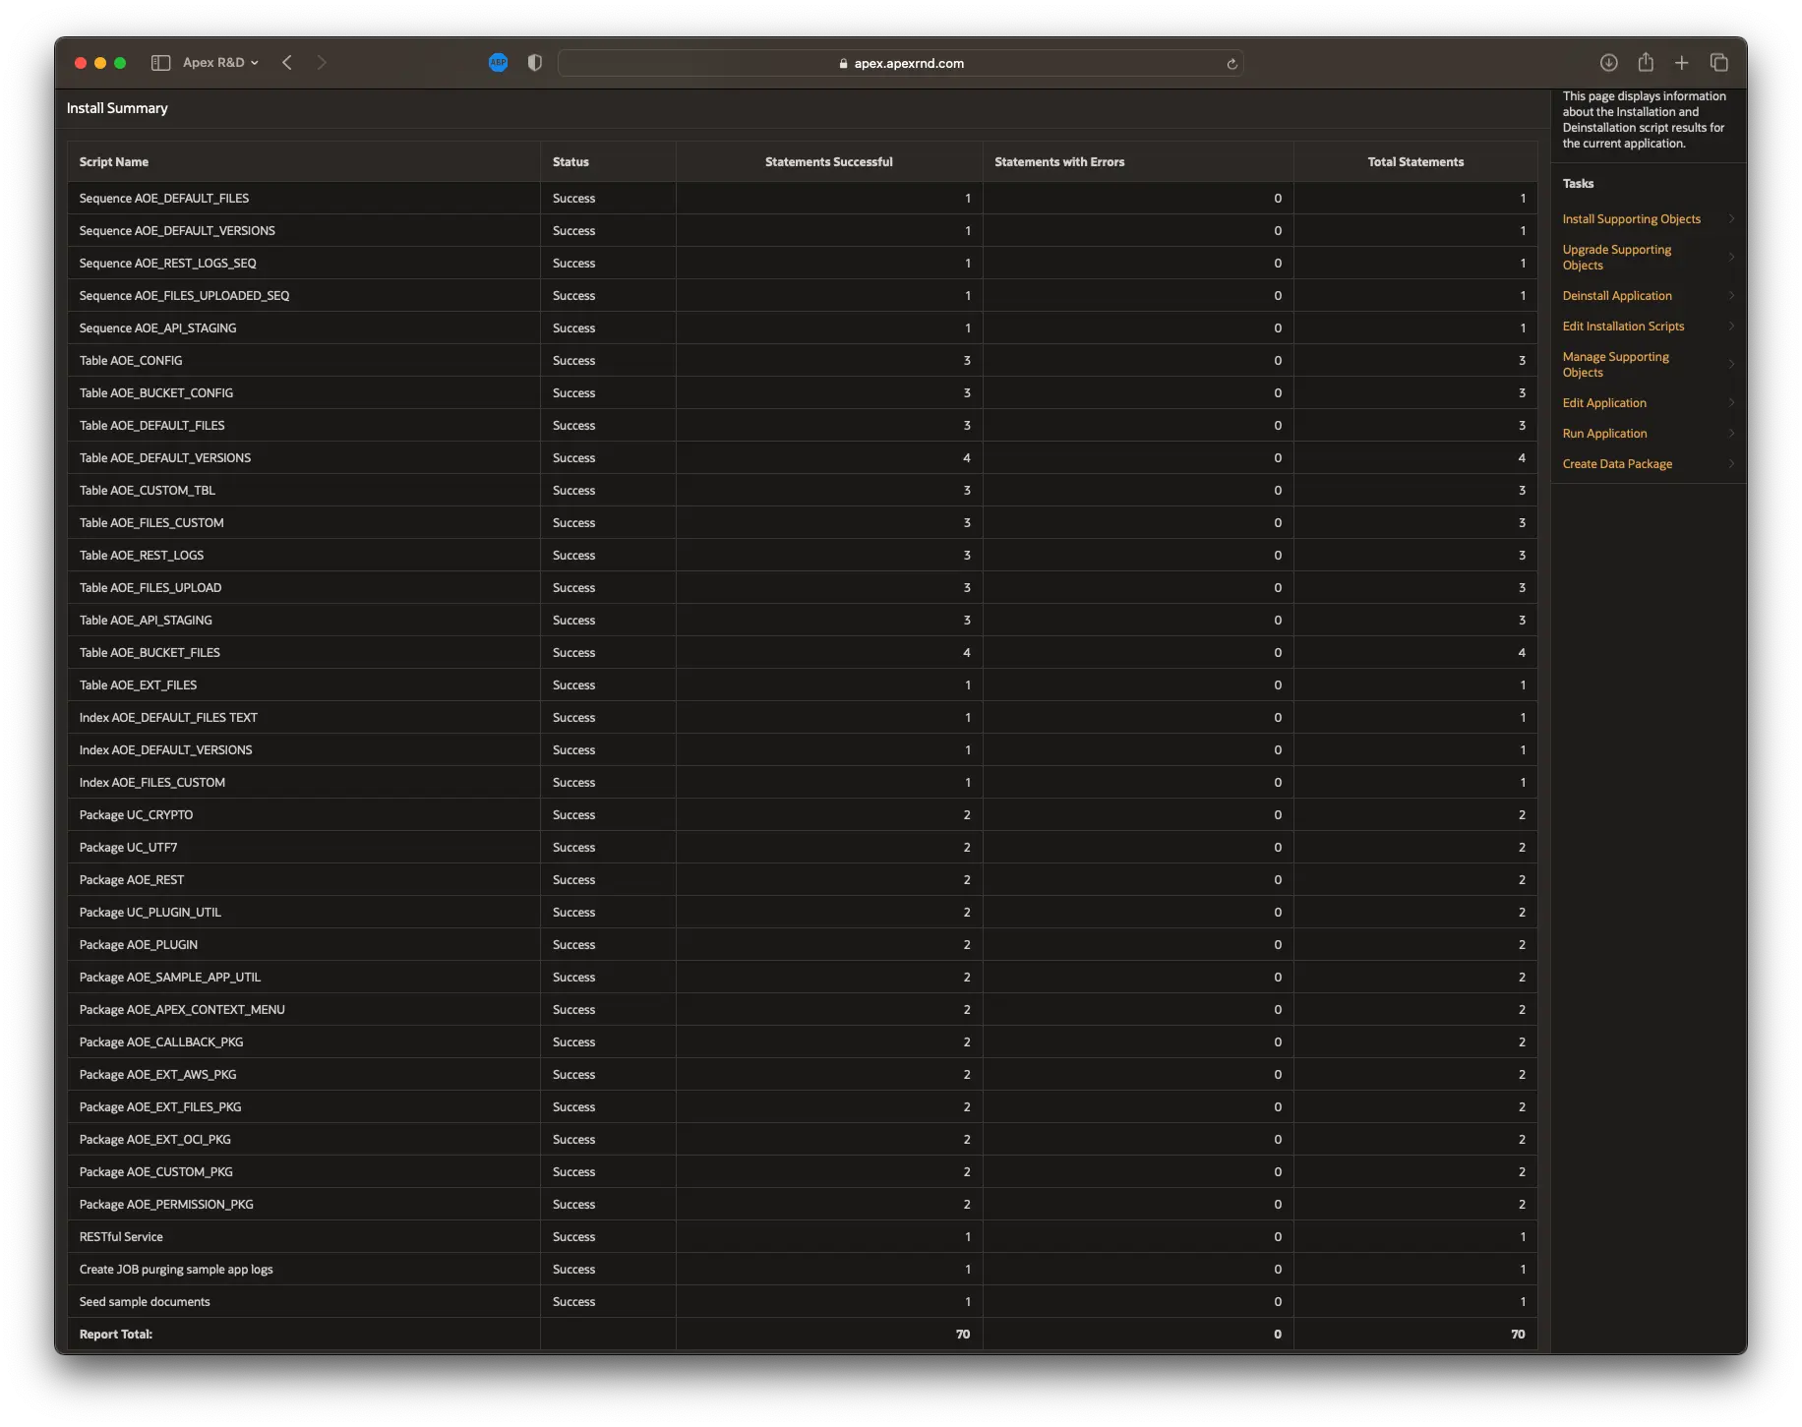Open the Apex R&D tab group dropdown

pos(220,63)
